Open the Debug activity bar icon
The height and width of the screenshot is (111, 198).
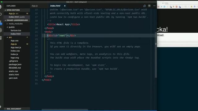1,30
